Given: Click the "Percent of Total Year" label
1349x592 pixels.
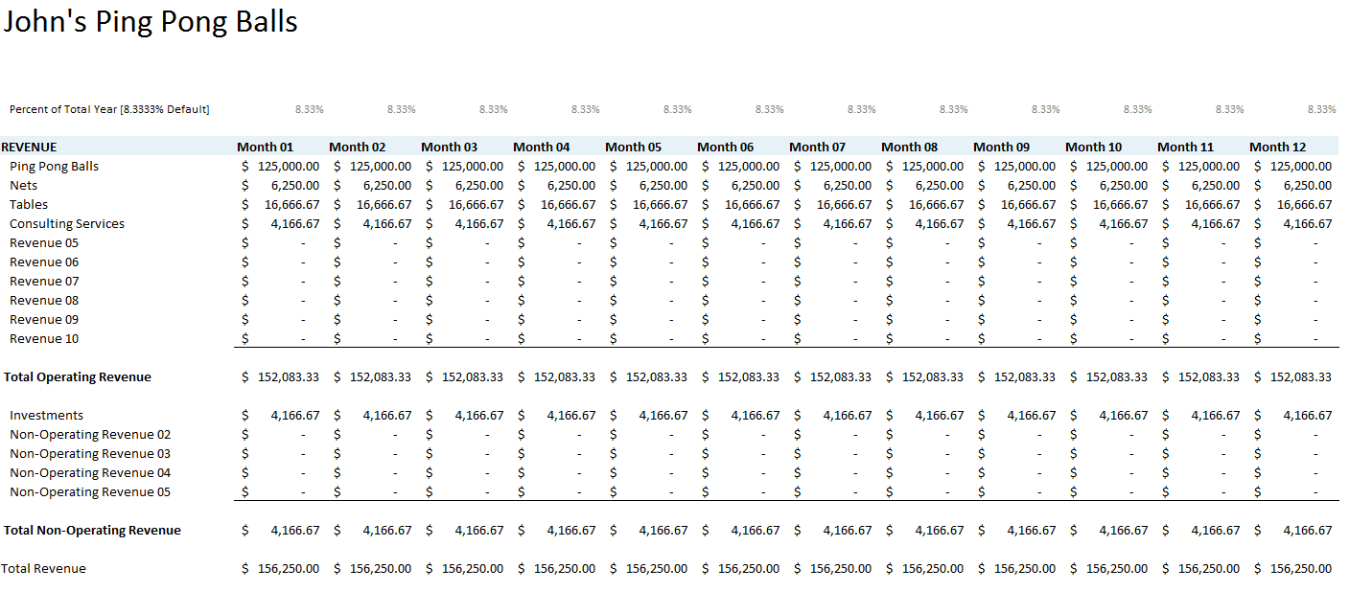Looking at the screenshot, I should point(108,108).
